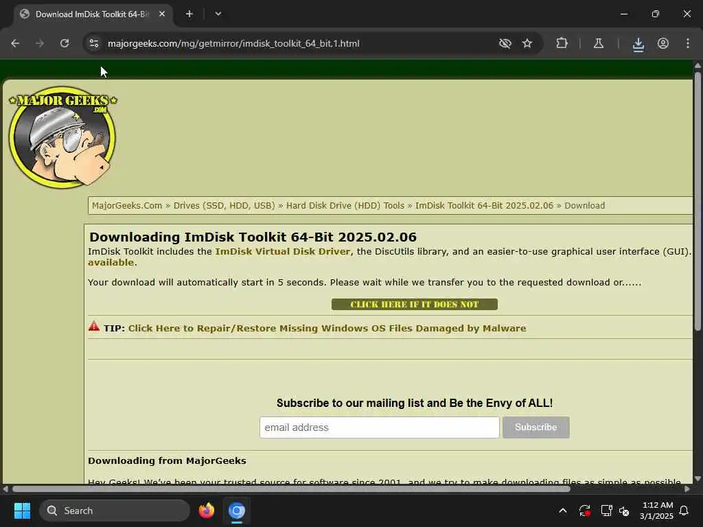Open Chrome Labs flask icon

[599, 43]
